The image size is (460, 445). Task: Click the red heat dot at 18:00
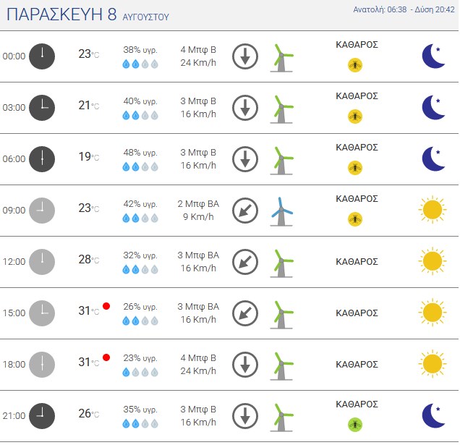(x=106, y=357)
